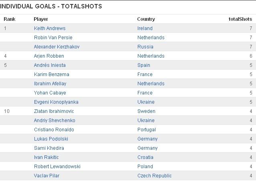Open Zlatan Ibrahimovic player profile
Viewport: 256px width, 181px height.
point(54,111)
